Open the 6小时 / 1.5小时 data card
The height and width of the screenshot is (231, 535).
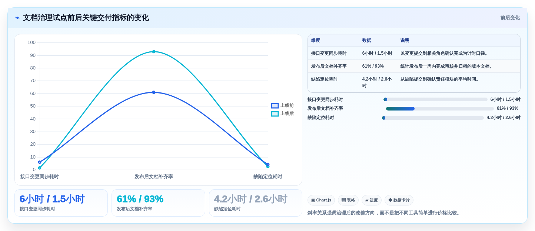point(61,203)
